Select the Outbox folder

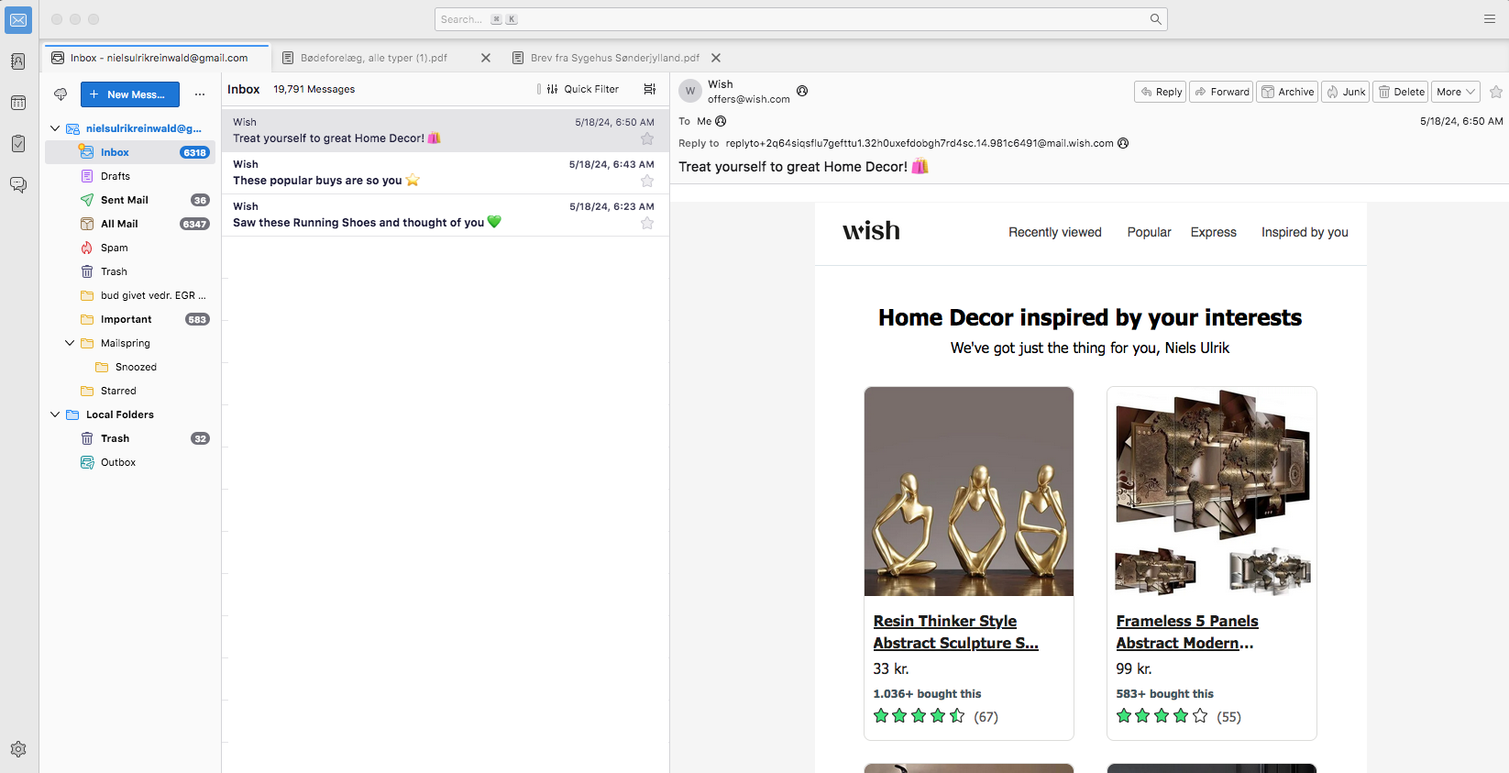(130, 462)
